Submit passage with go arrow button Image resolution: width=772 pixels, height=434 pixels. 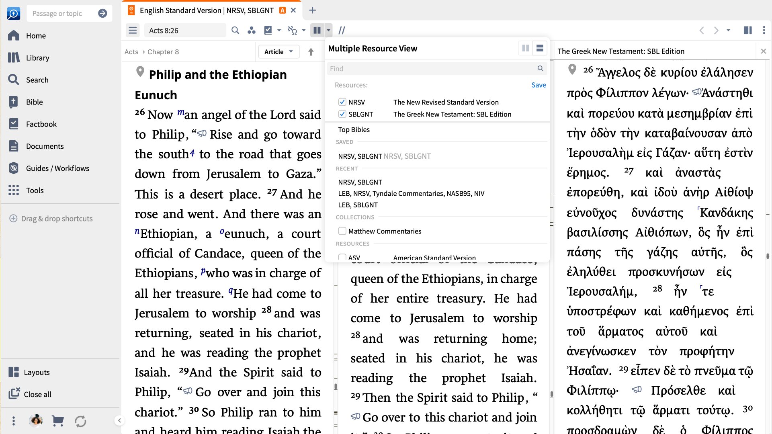(x=102, y=13)
